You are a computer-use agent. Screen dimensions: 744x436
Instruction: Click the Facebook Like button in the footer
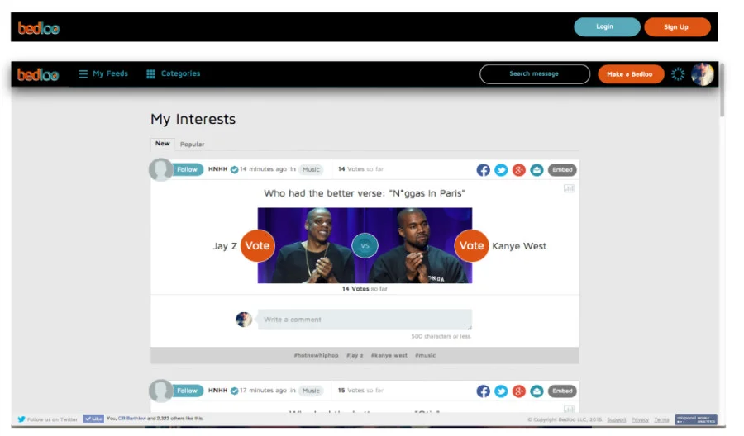point(93,419)
